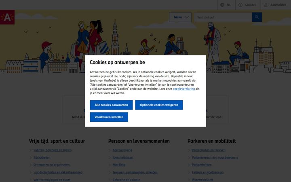Click 'Persoon en levensmomenten' heading
291x182 pixels.
pyautogui.click(x=139, y=141)
